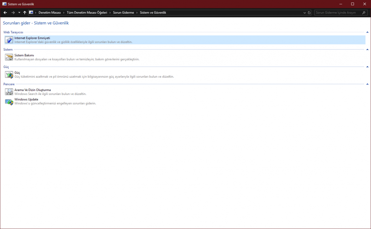Click the Güç troubleshooter icon
Viewport: 371px width, 229px height.
click(x=9, y=74)
